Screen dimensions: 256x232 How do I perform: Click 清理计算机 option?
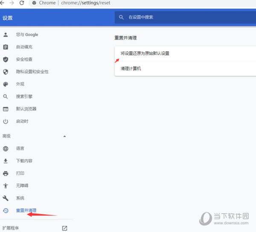[131, 69]
